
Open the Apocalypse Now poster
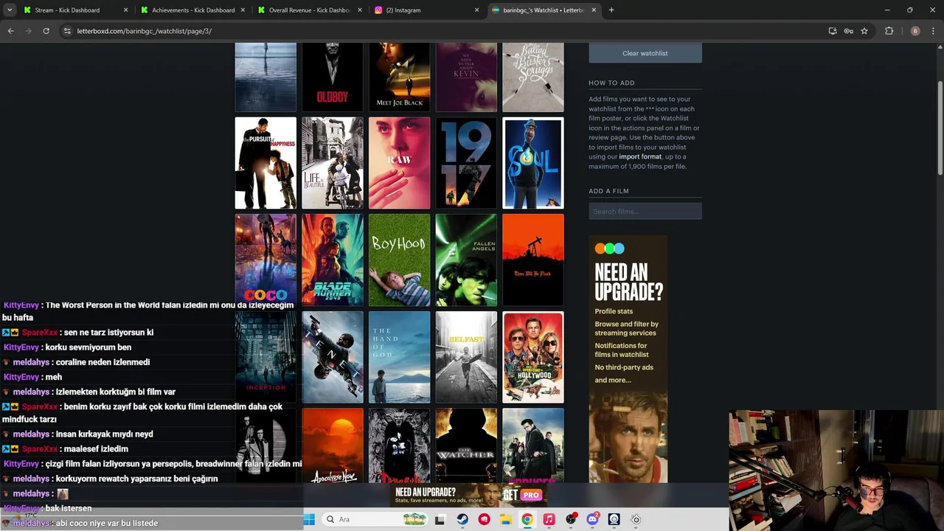(332, 445)
